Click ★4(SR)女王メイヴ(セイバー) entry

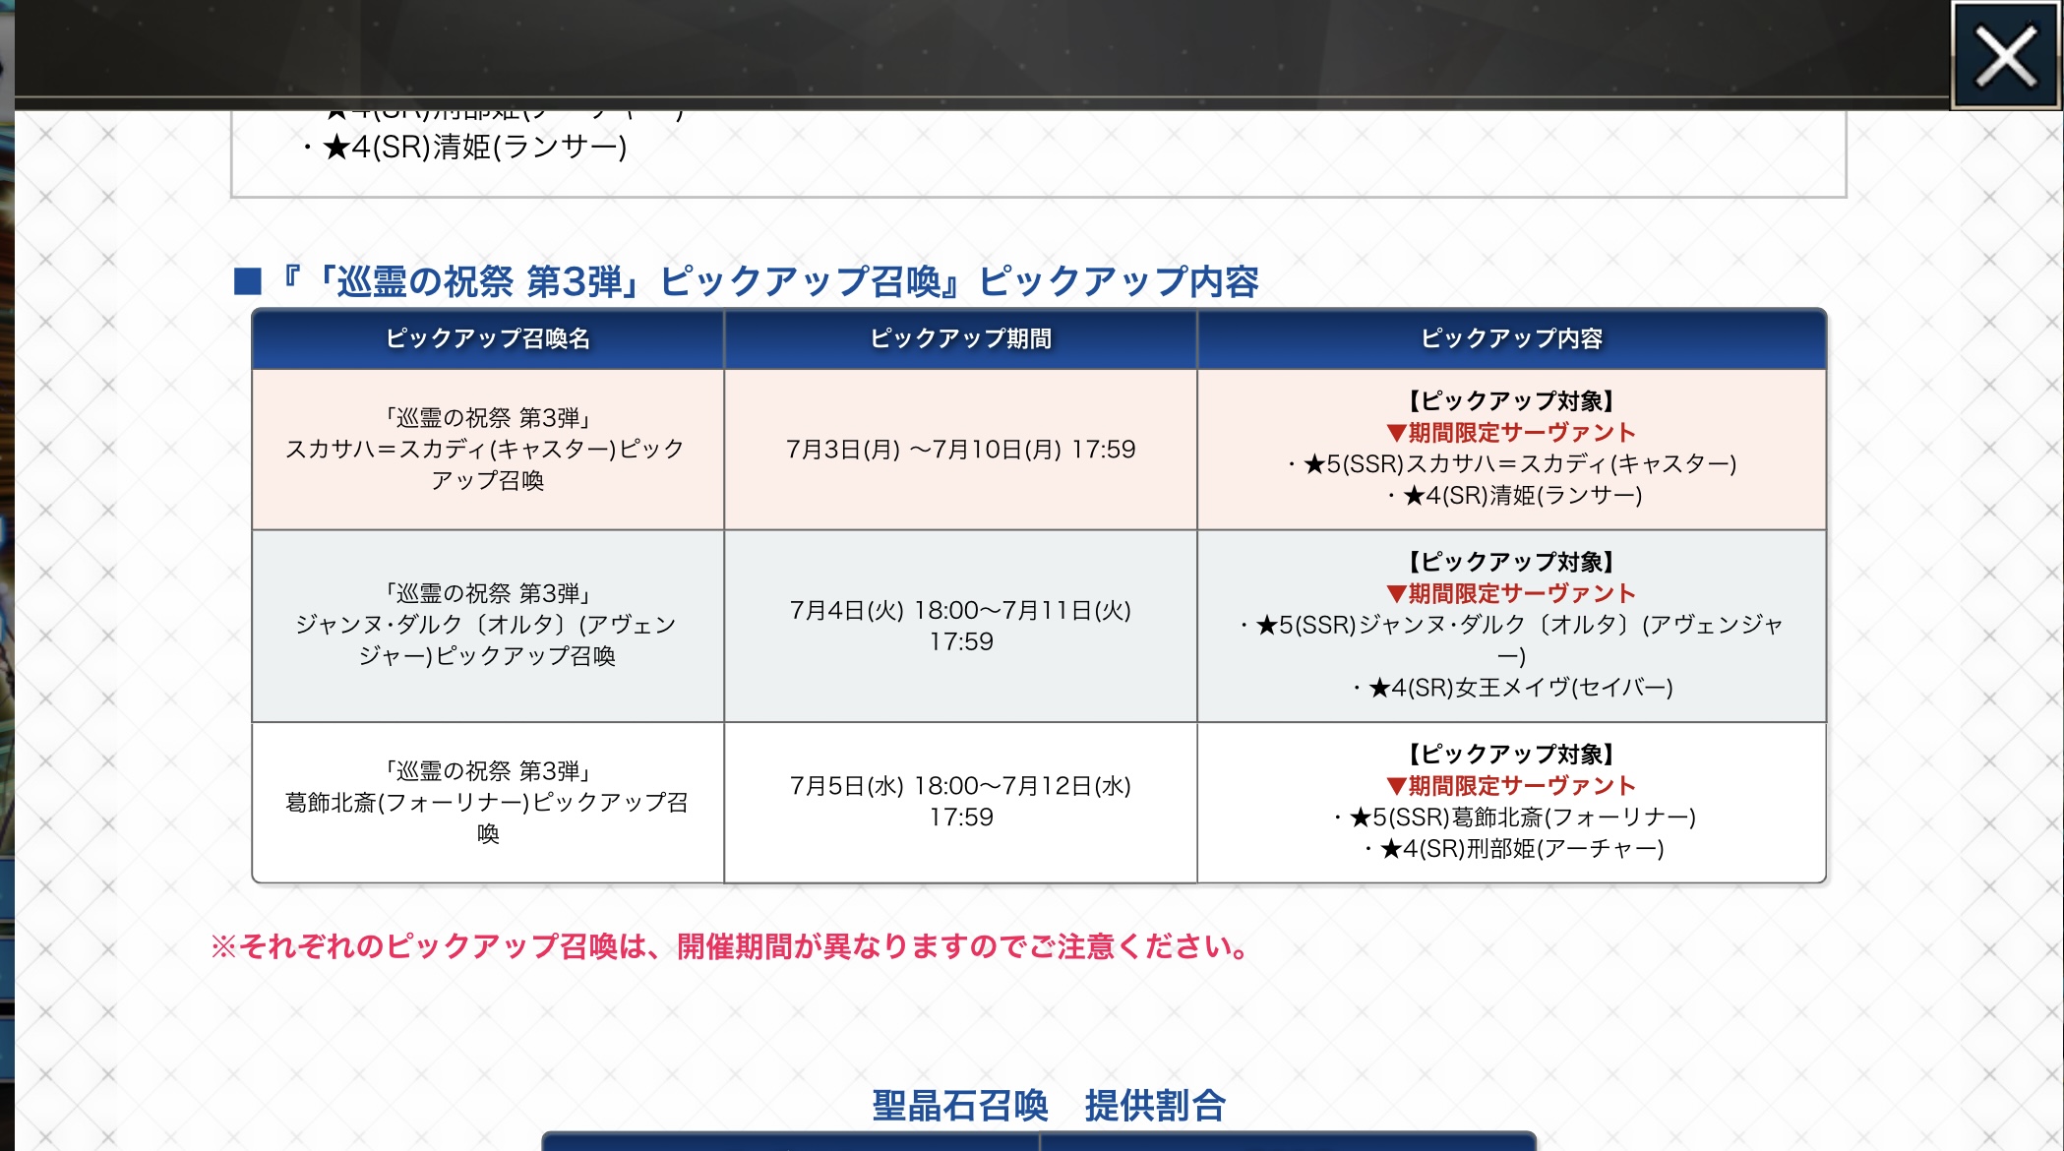(x=1519, y=688)
